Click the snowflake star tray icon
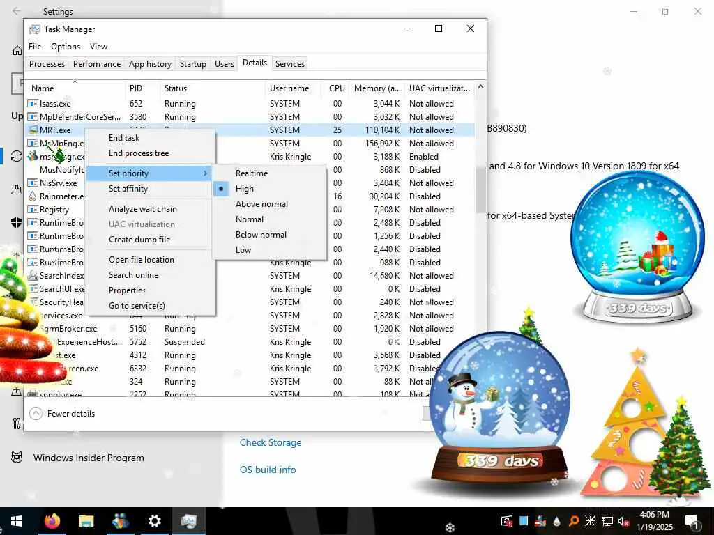 tap(590, 521)
